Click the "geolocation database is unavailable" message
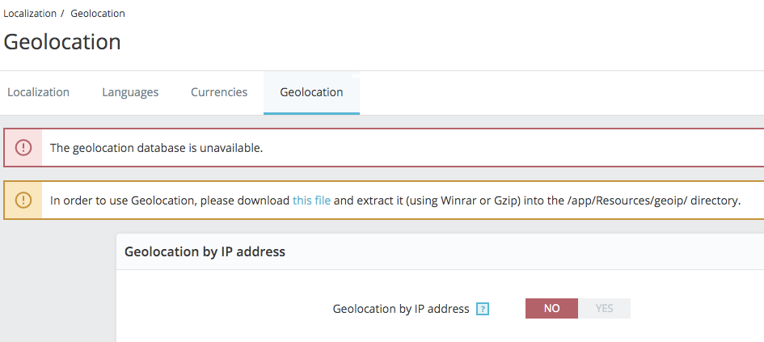 coord(156,148)
